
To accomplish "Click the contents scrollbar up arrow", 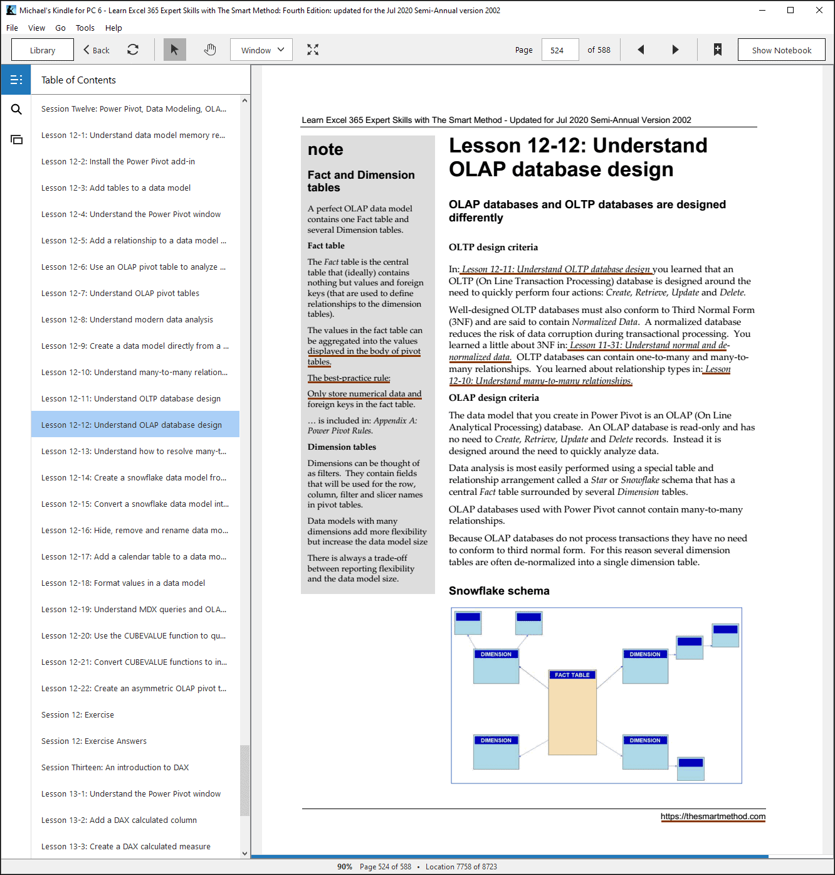I will pos(244,100).
